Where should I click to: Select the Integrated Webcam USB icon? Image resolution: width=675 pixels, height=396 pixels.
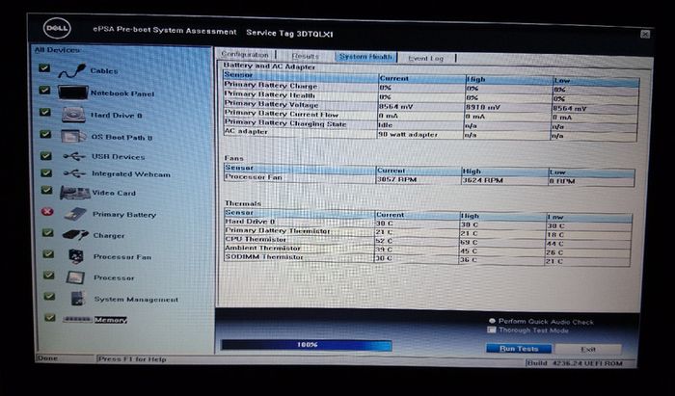[x=74, y=173]
